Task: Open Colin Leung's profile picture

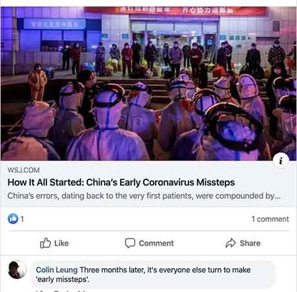Action: click(x=17, y=270)
